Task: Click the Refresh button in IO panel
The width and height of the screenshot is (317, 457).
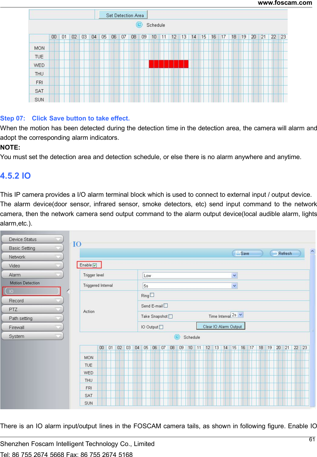Action: pos(285,253)
